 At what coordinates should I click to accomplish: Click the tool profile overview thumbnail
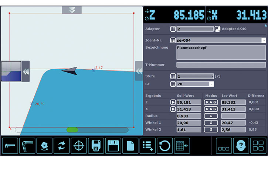11,71
